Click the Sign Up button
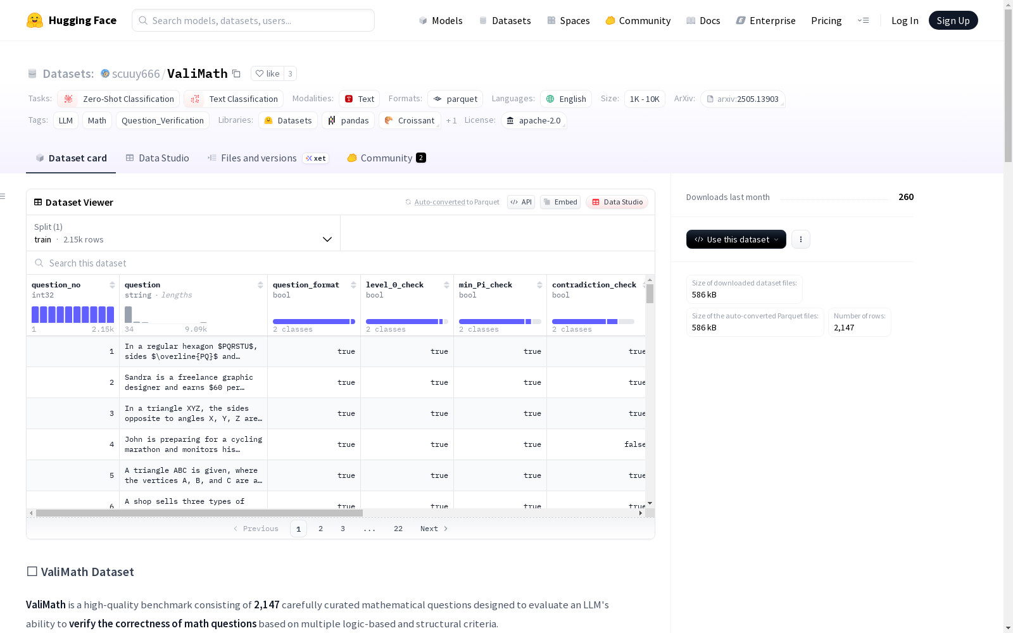 tap(953, 20)
